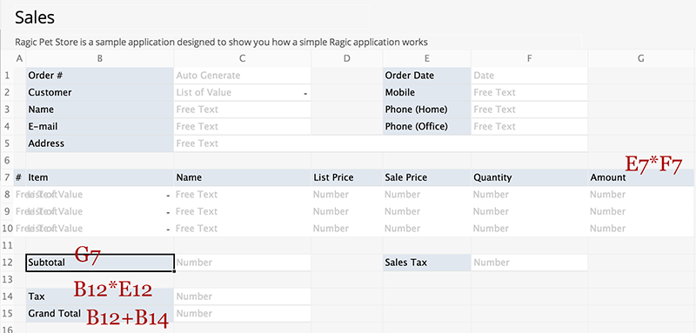Open the Customer List of Value dropdown
Image resolution: width=696 pixels, height=333 pixels.
(x=305, y=94)
